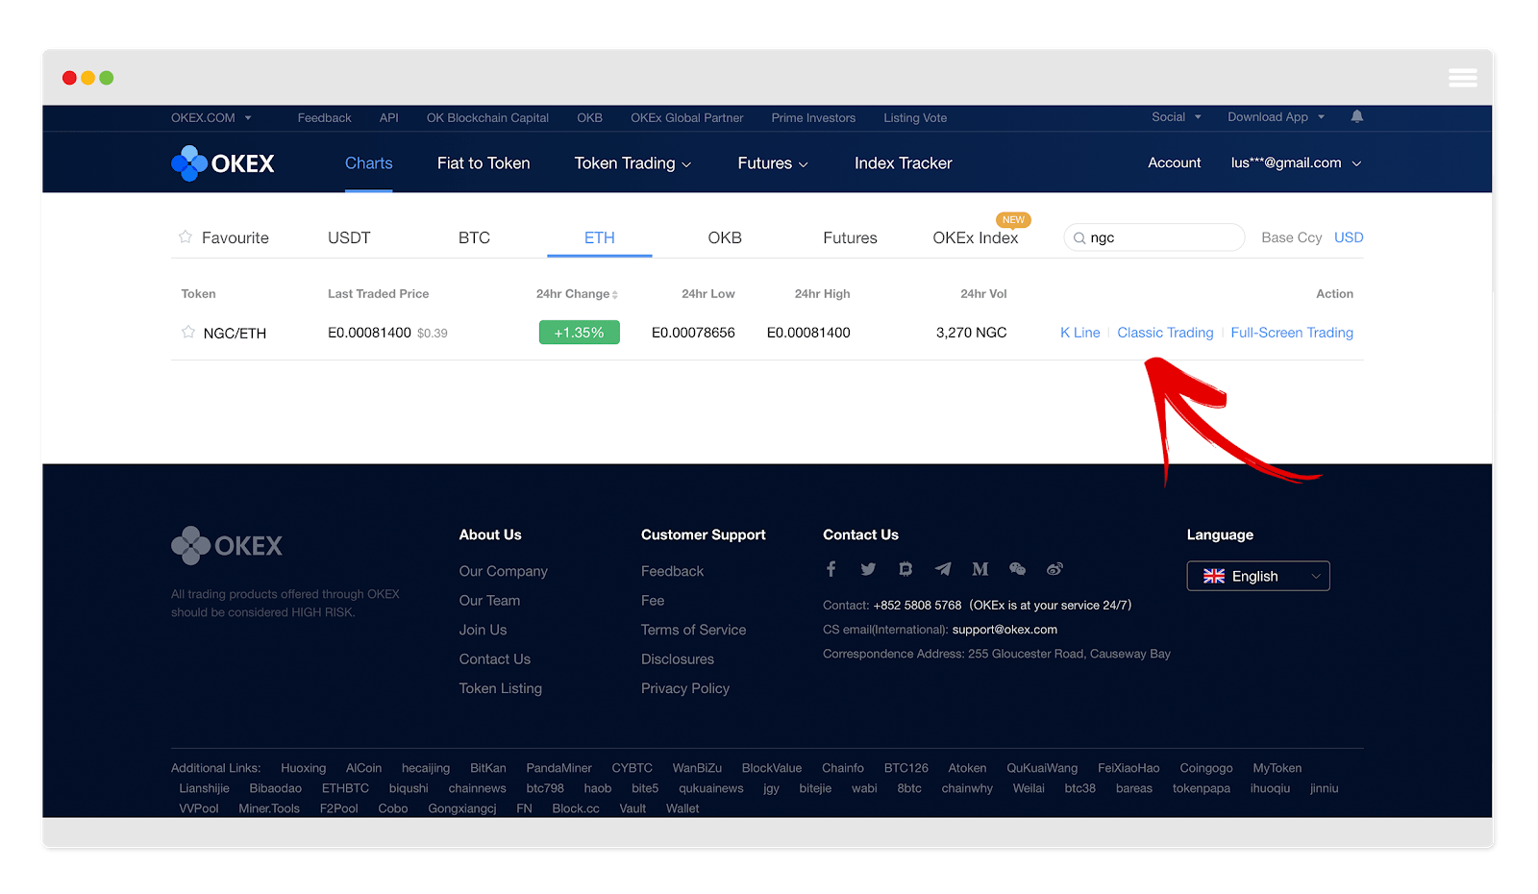Open the Coingogo additional link
This screenshot has width=1538, height=894.
[x=1205, y=768]
